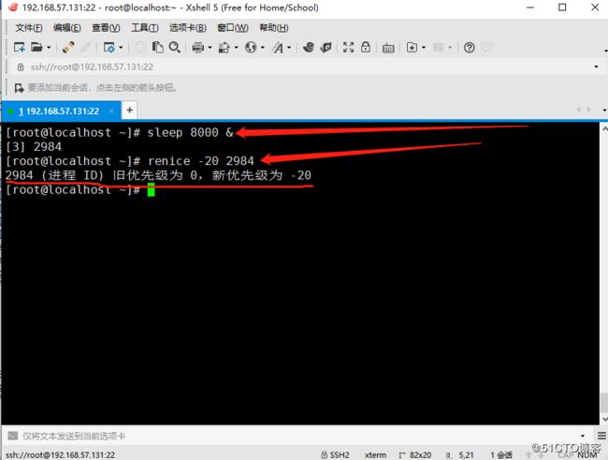This screenshot has width=608, height=460.
Task: Open Help via the question mark icon
Action: point(470,48)
